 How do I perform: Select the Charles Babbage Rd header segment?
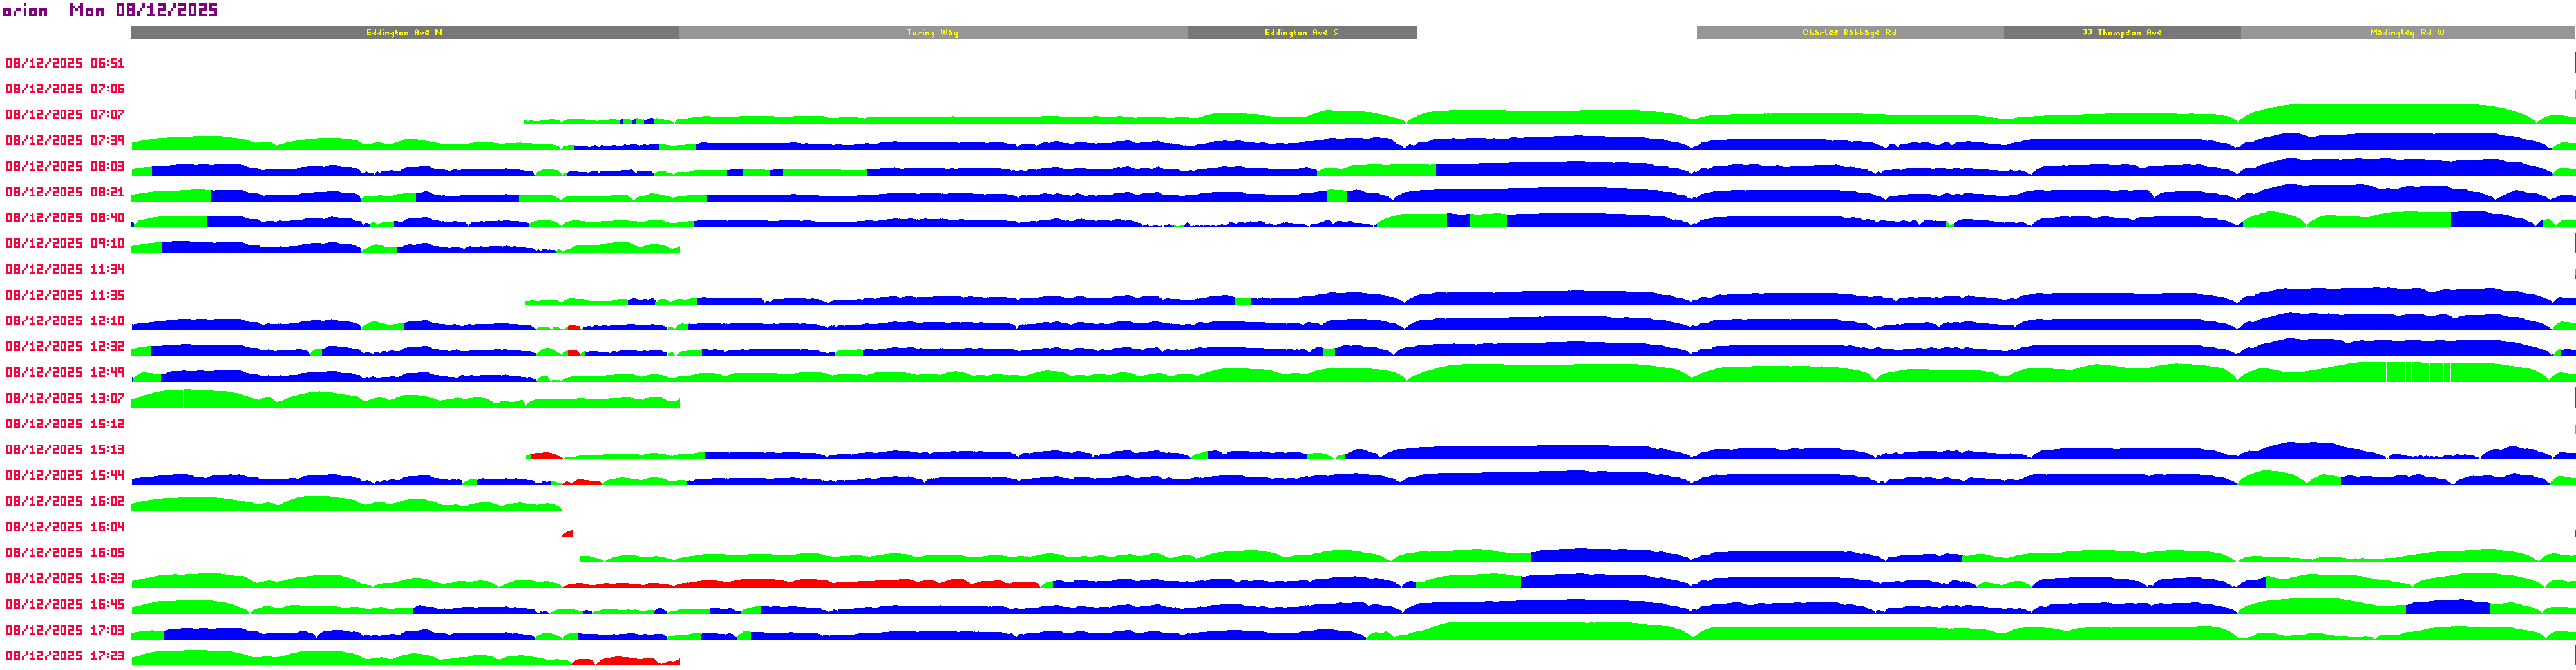click(1849, 33)
